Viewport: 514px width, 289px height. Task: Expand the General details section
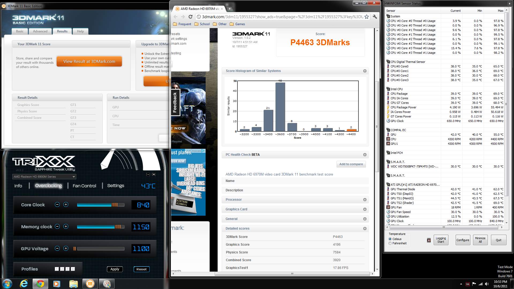click(x=365, y=219)
